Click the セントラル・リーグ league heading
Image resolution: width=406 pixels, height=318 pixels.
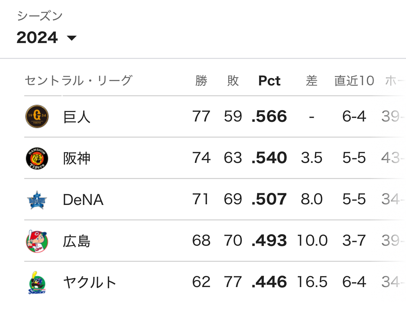click(78, 81)
